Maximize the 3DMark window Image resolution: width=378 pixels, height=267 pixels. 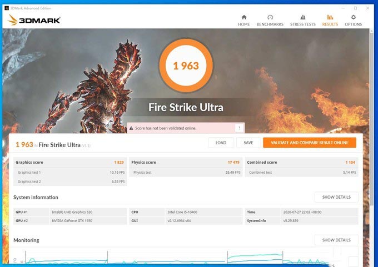pyautogui.click(x=355, y=8)
